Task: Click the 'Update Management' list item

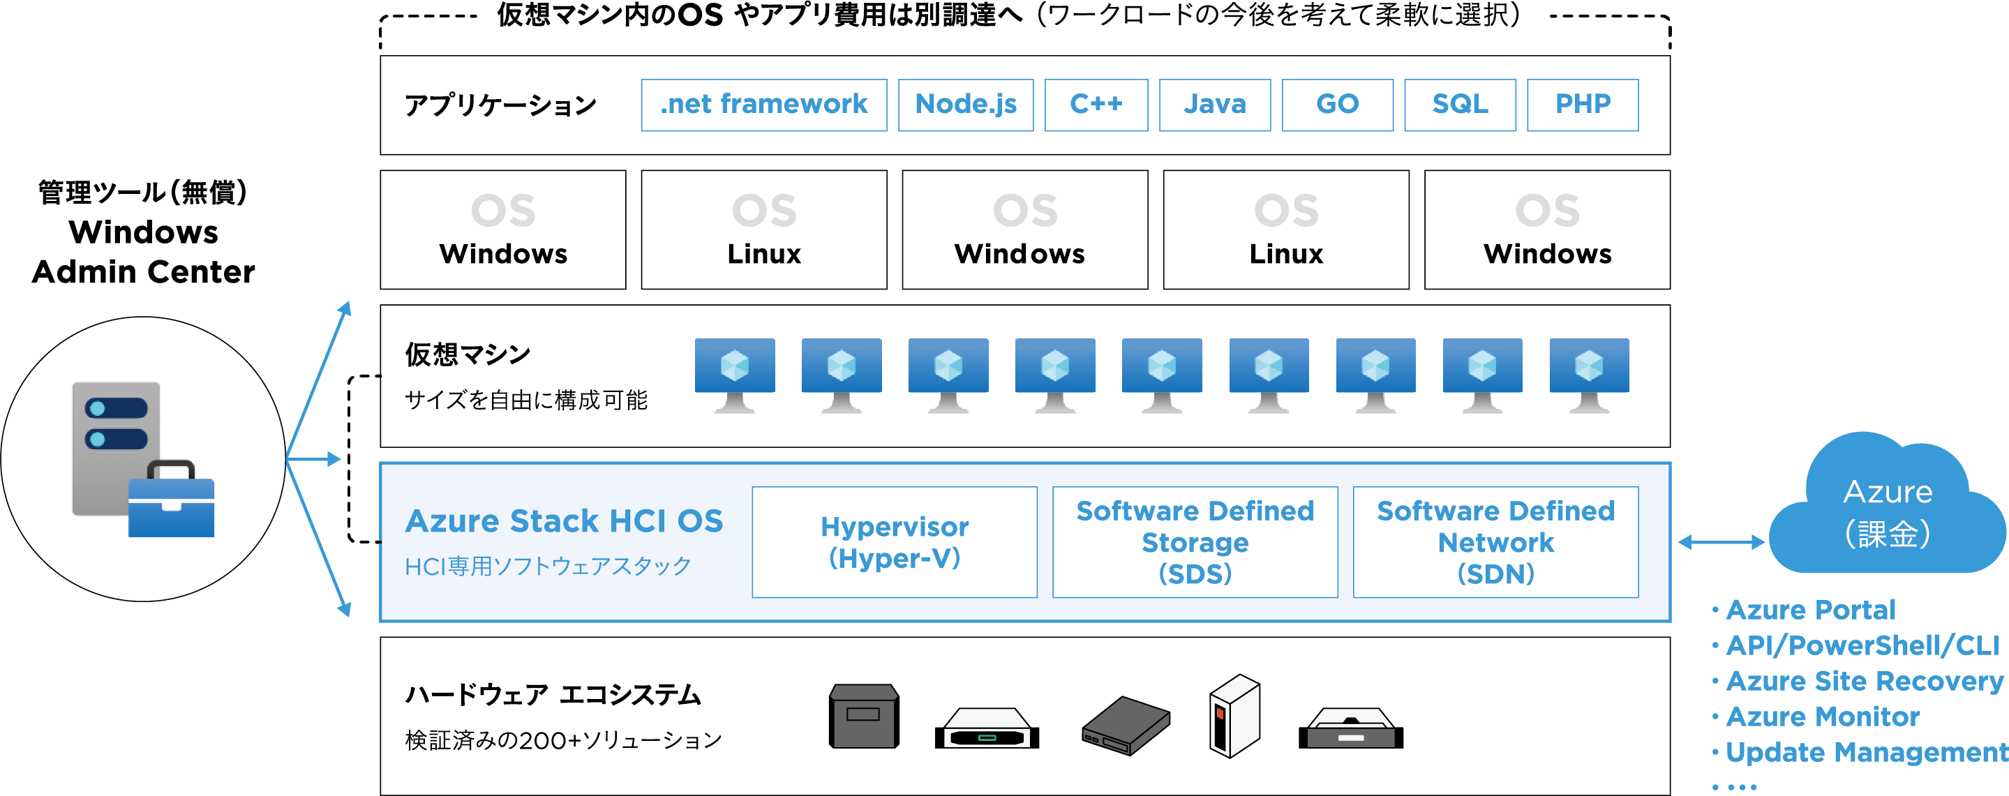Action: [1866, 752]
